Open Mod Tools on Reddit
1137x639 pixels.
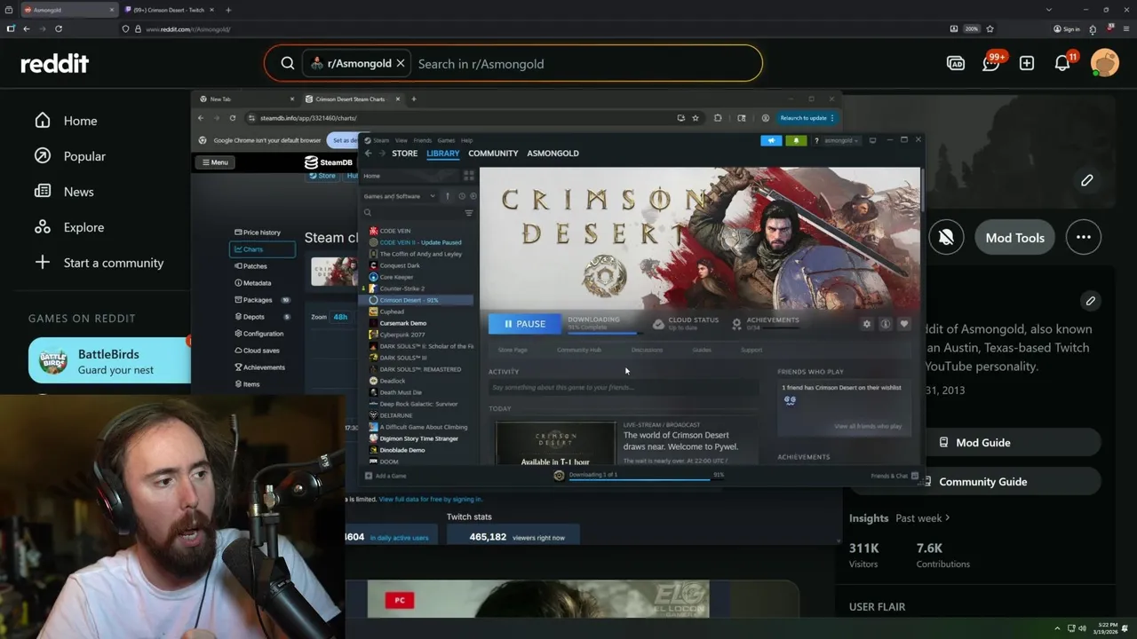pos(1014,237)
